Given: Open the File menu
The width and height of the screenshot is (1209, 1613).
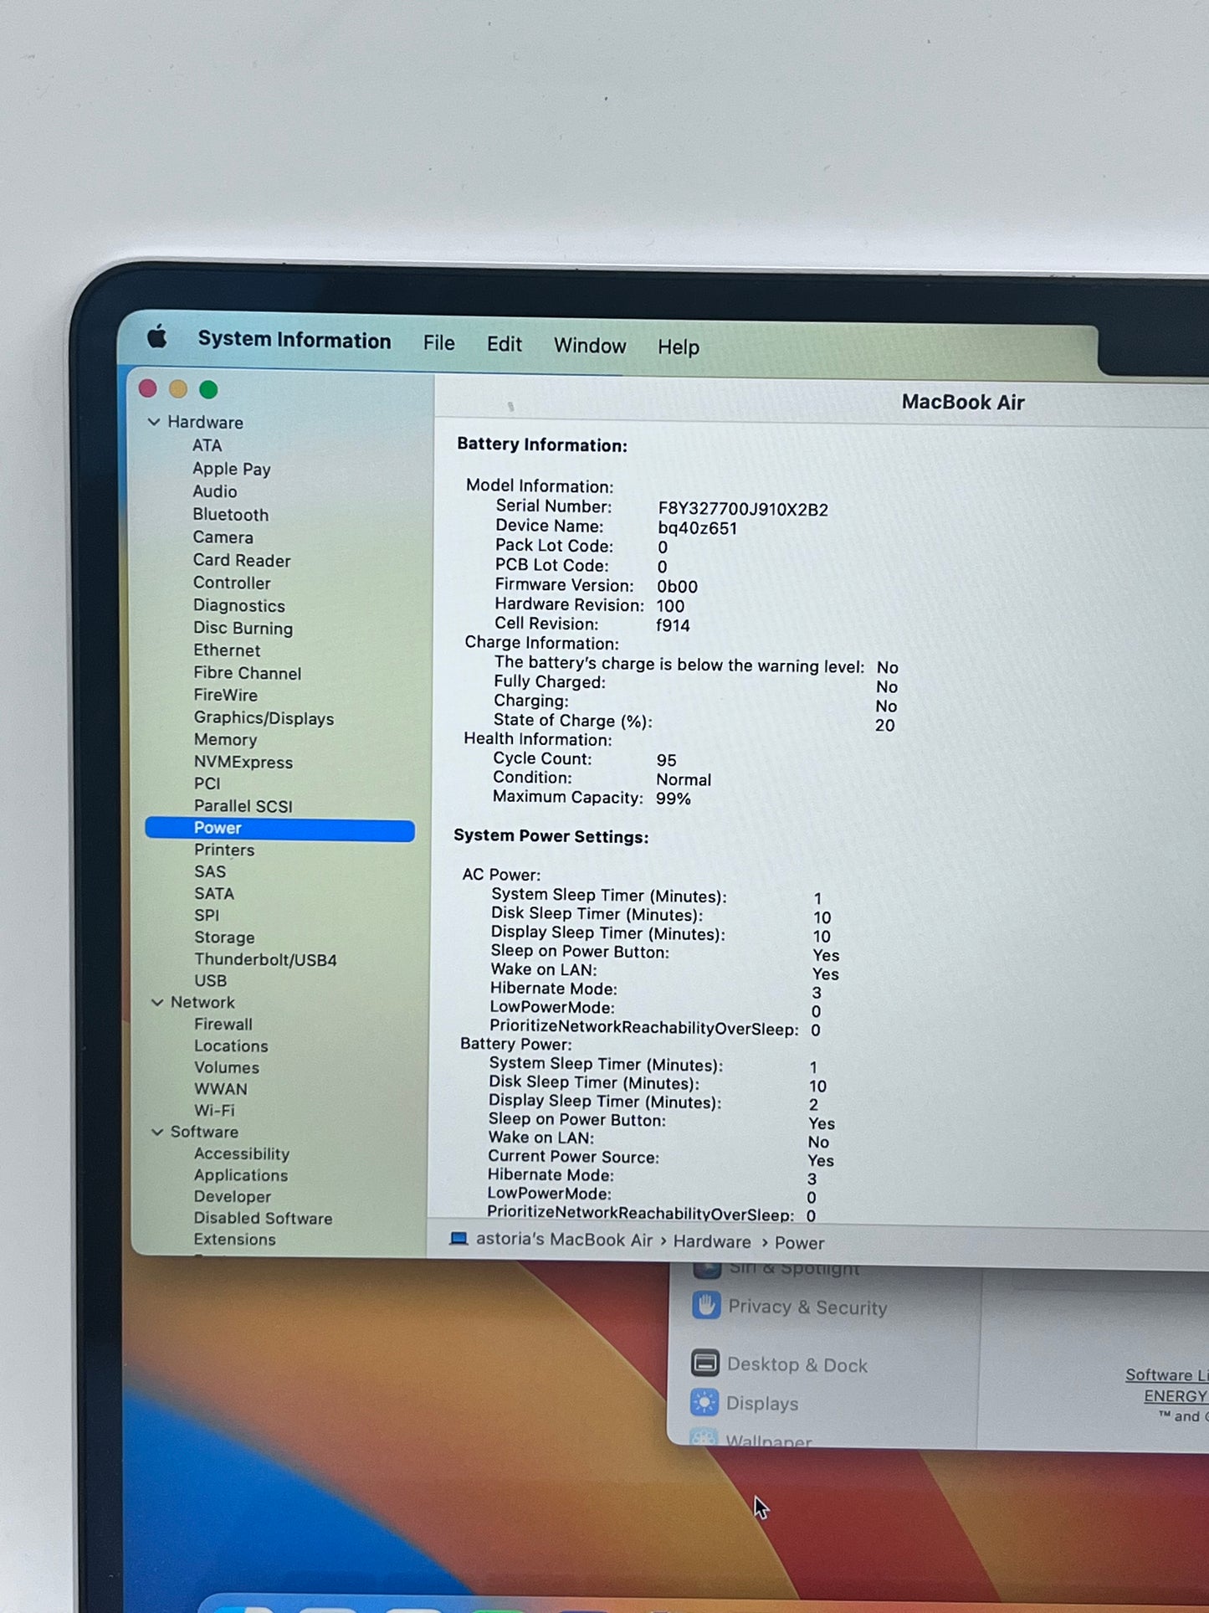Looking at the screenshot, I should (x=438, y=343).
